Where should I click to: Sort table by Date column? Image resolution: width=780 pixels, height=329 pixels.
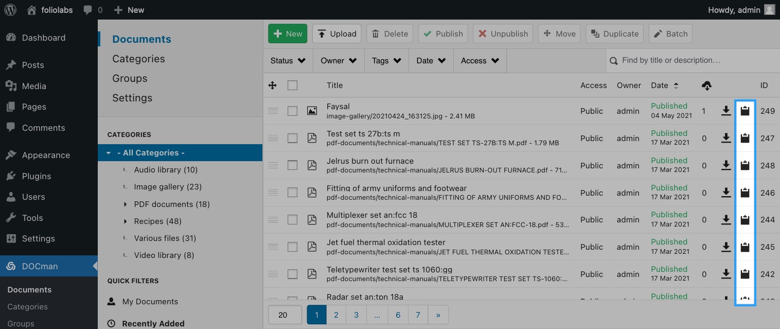[665, 85]
